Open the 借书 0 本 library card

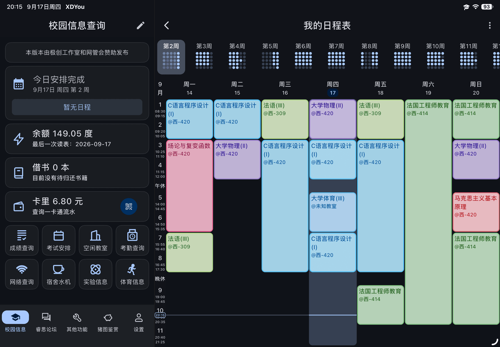click(77, 172)
